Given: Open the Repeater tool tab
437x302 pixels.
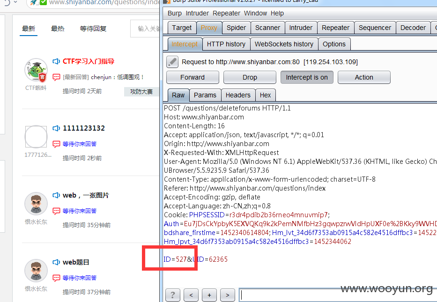Looking at the screenshot, I should tap(335, 28).
